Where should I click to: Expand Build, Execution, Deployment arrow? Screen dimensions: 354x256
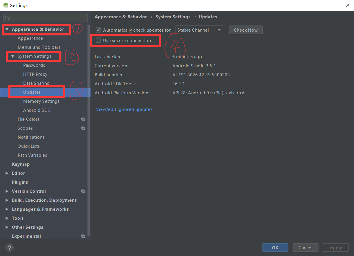pyautogui.click(x=7, y=200)
